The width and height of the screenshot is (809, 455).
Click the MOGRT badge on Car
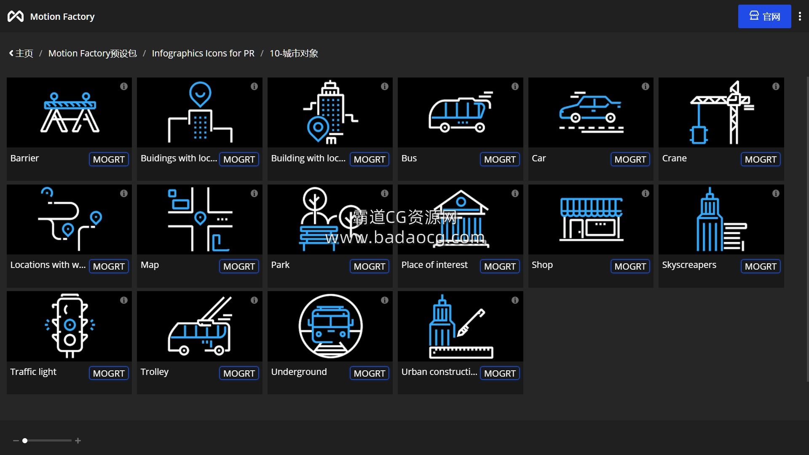pyautogui.click(x=630, y=159)
